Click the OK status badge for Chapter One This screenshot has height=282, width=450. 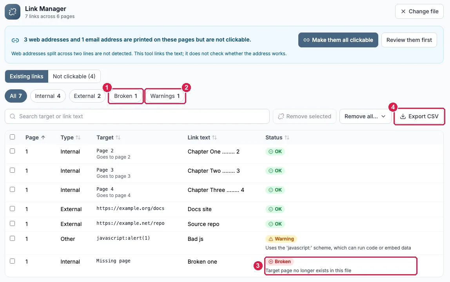(275, 152)
